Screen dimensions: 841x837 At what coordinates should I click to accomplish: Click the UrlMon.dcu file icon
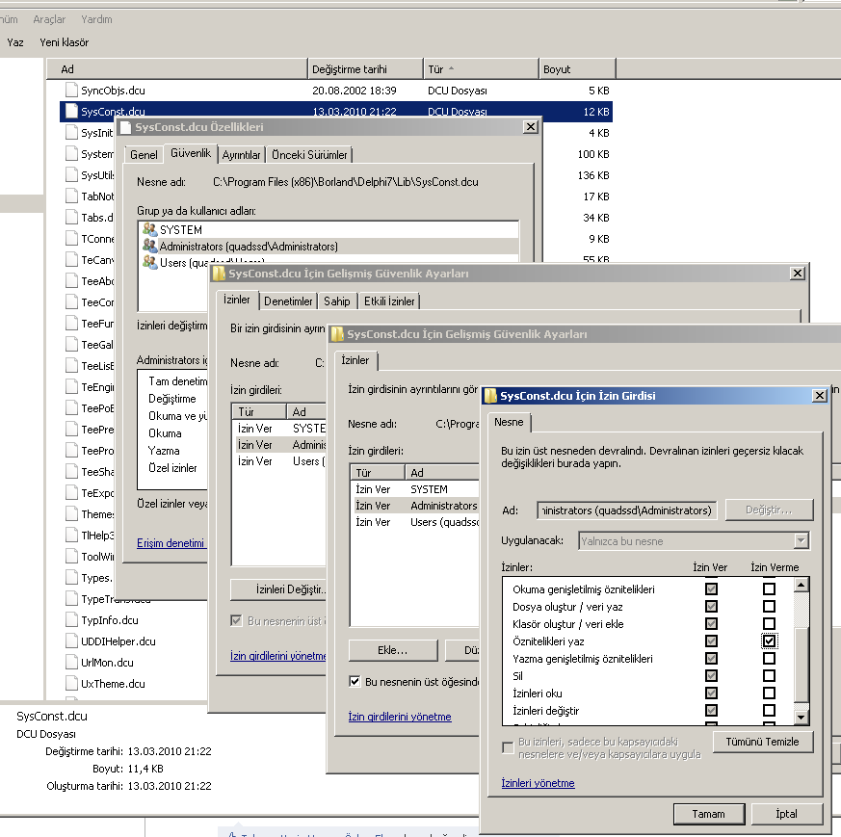click(x=71, y=663)
